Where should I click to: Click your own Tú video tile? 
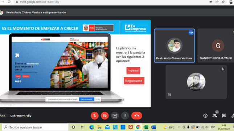click(196, 82)
